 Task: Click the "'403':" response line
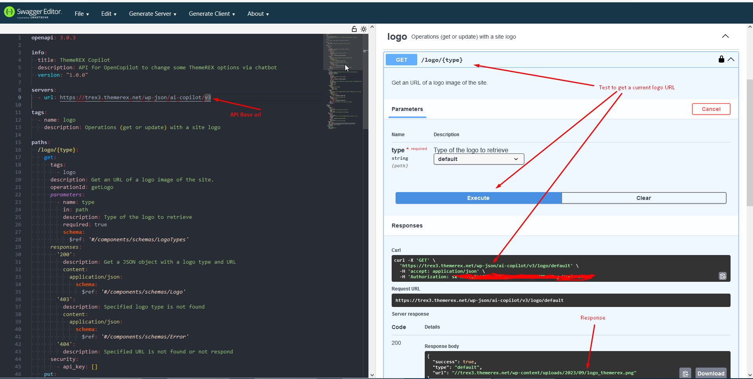(66, 300)
